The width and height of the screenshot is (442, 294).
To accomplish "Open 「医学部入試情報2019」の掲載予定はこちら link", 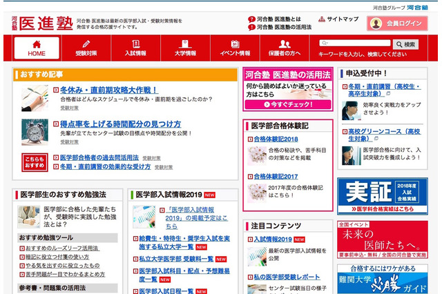I will [196, 218].
